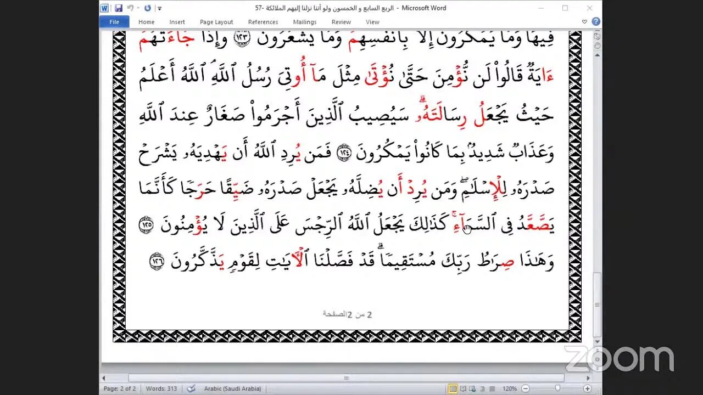Image resolution: width=703 pixels, height=395 pixels.
Task: Change language 'Arabic (Saudi Arabia)' in status bar
Action: tap(232, 388)
